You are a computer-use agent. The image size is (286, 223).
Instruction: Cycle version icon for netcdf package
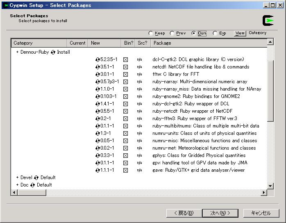pyautogui.click(x=98, y=67)
